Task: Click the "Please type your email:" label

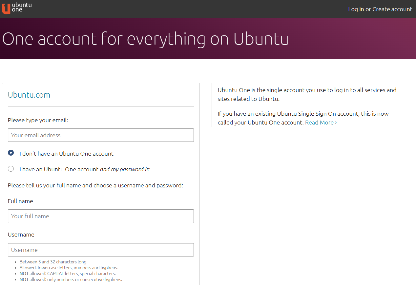Action: click(38, 120)
